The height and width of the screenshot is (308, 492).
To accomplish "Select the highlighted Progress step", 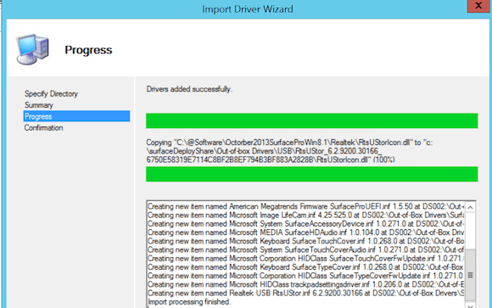I will coord(76,116).
